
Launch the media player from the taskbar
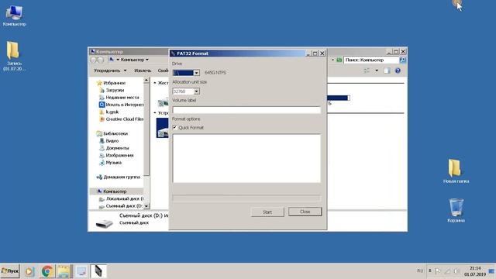click(29, 271)
